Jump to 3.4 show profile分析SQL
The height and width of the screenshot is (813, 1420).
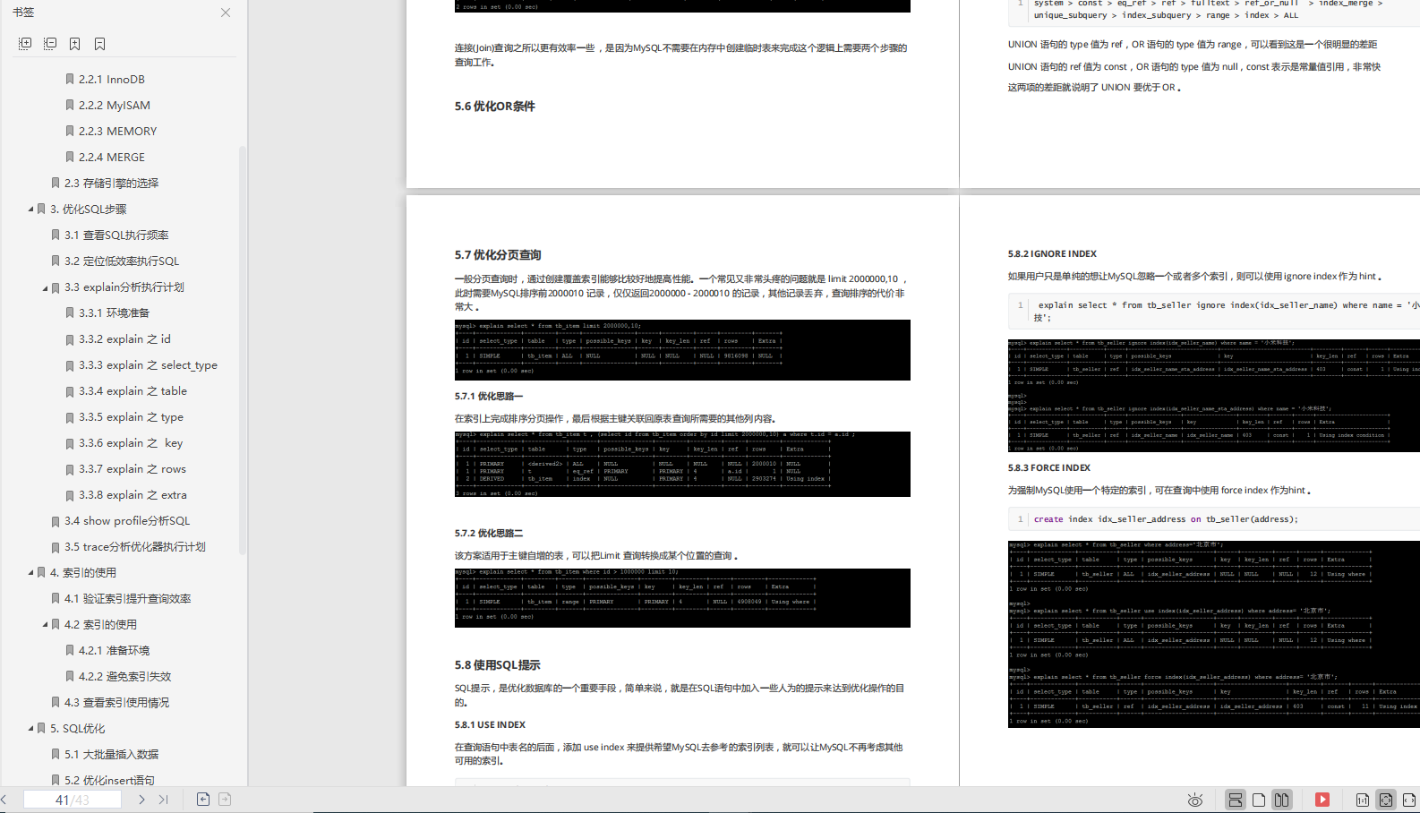click(x=127, y=521)
